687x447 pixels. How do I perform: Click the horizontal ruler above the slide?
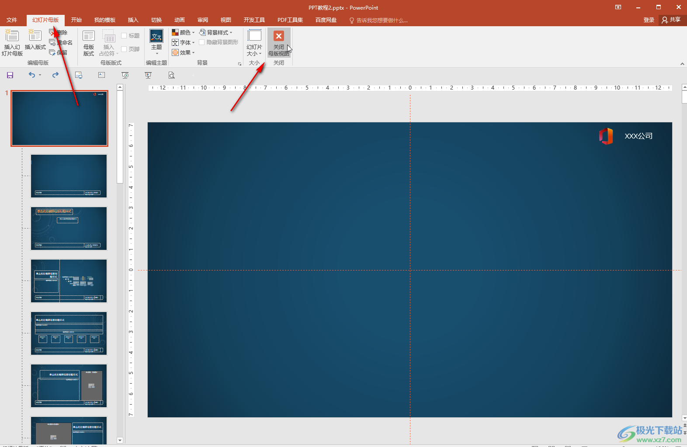click(x=410, y=88)
